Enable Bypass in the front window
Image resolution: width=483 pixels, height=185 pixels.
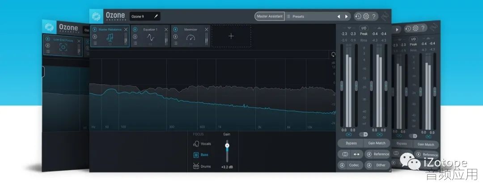[x=351, y=143]
